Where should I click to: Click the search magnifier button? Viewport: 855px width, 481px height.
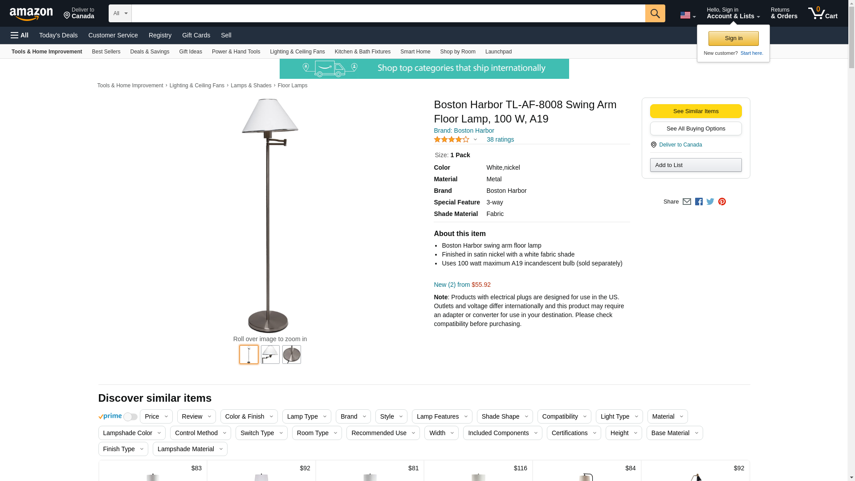point(655,13)
